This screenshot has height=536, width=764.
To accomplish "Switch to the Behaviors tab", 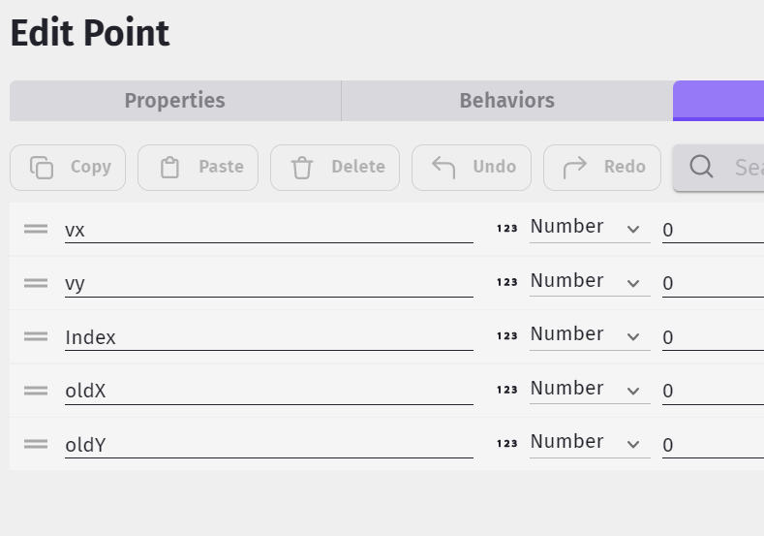I will tap(507, 101).
